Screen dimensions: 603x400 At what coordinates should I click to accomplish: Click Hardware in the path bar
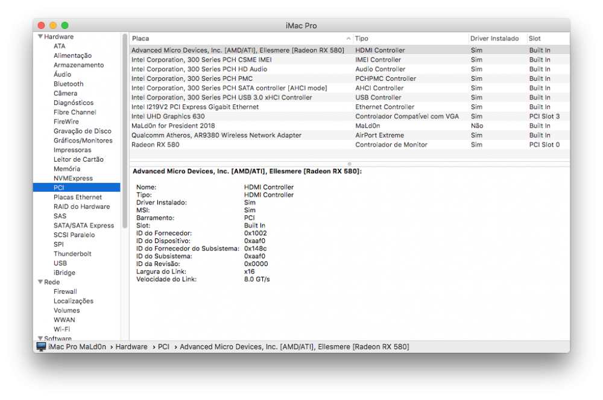coord(131,346)
